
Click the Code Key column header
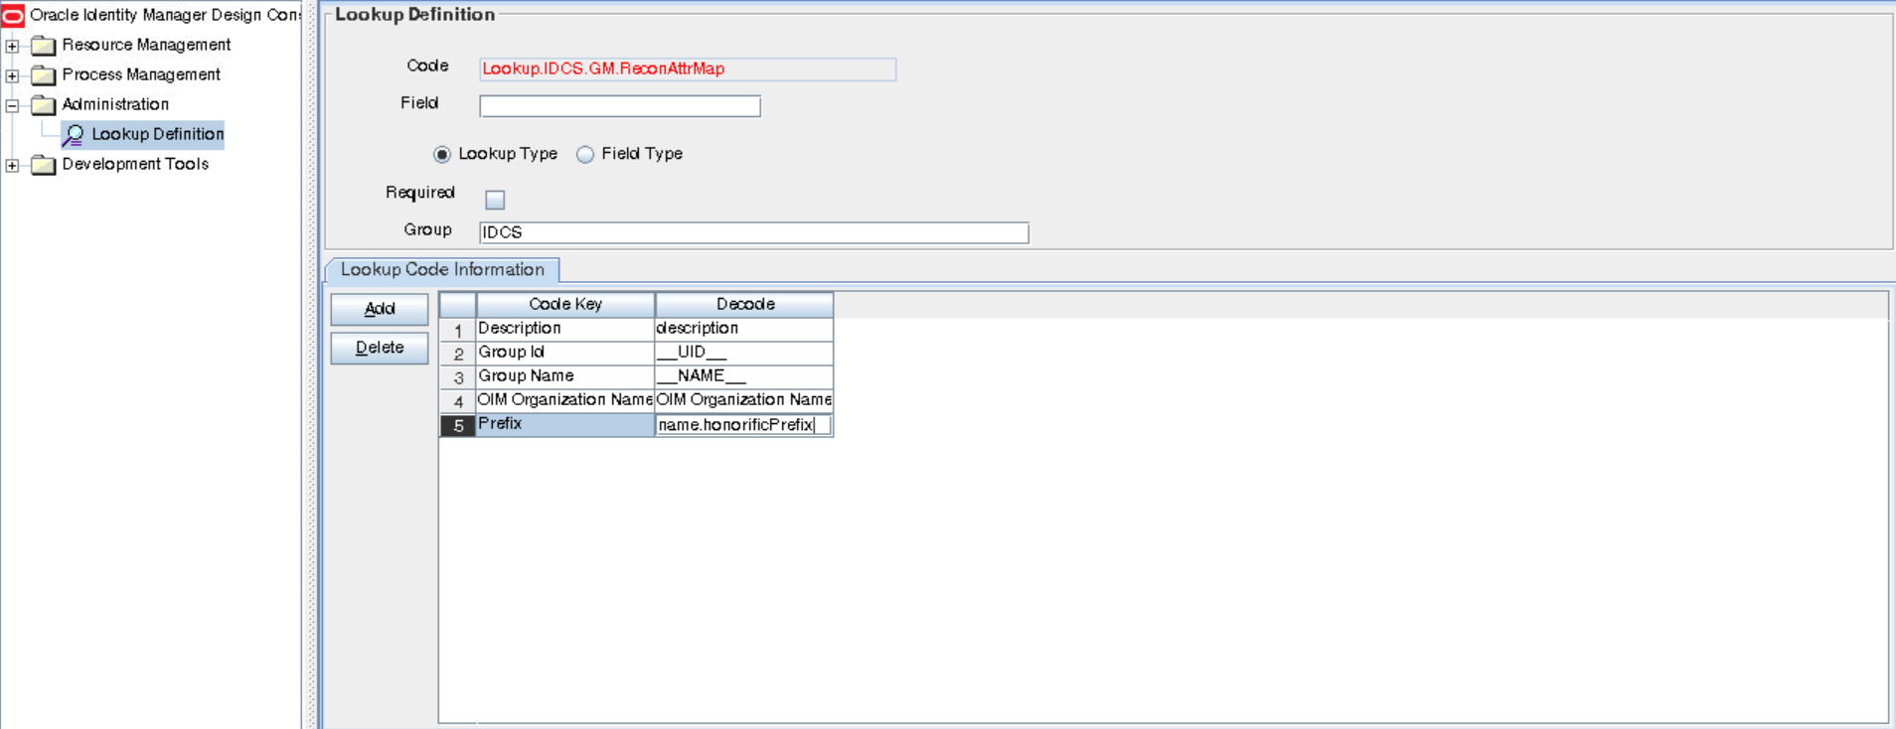click(x=565, y=304)
